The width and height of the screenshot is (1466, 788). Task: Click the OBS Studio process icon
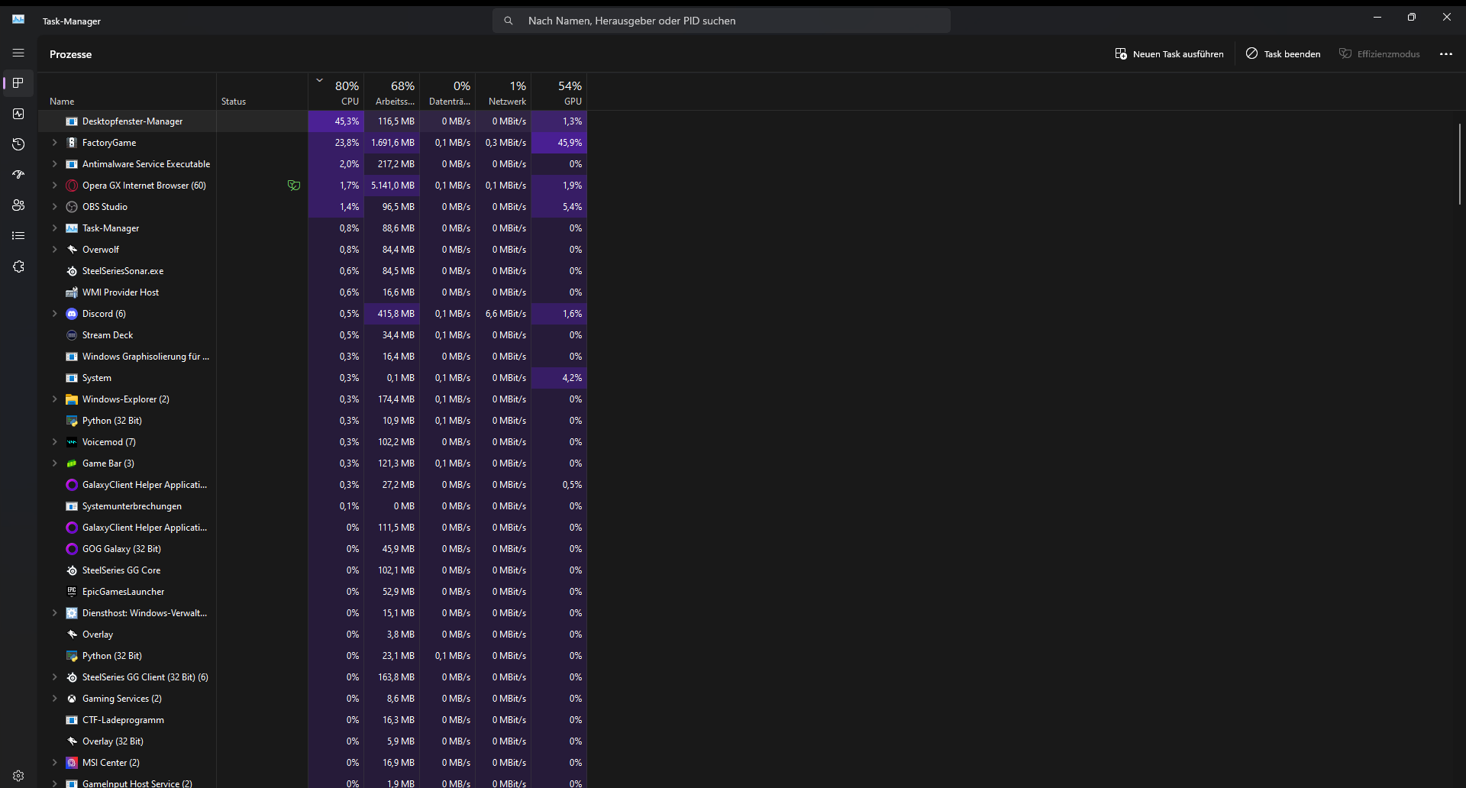[x=72, y=207]
